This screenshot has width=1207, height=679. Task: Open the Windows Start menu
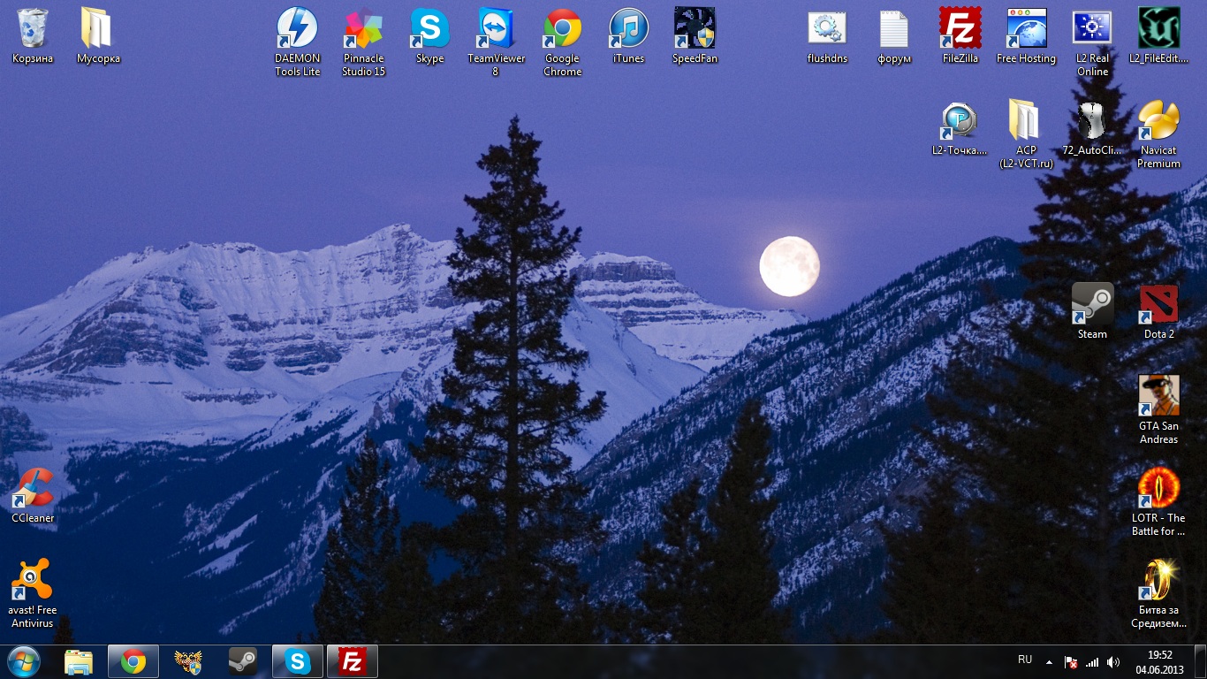(24, 661)
